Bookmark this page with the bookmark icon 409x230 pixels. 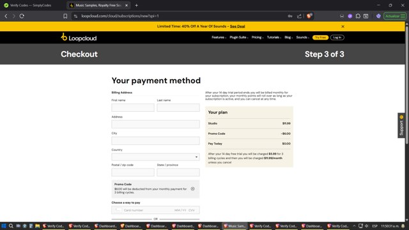coord(65,16)
